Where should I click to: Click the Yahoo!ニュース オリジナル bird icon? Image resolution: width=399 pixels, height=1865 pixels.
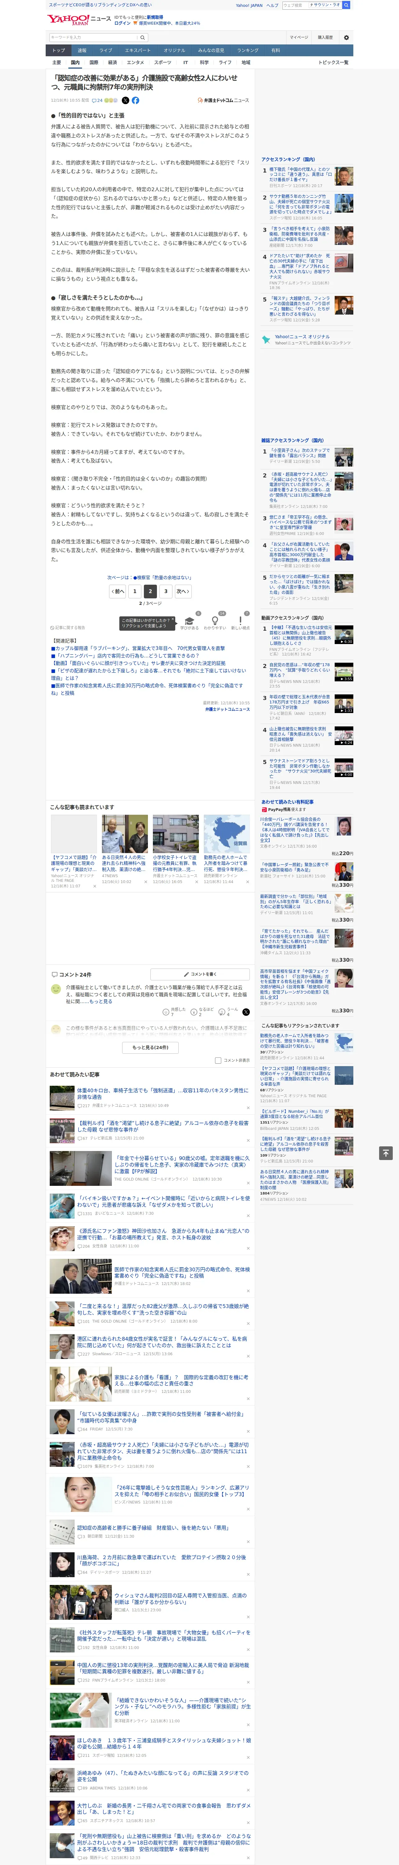pos(267,339)
